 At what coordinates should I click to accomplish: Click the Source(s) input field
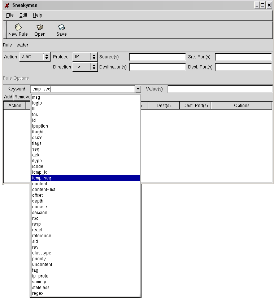pyautogui.click(x=157, y=57)
